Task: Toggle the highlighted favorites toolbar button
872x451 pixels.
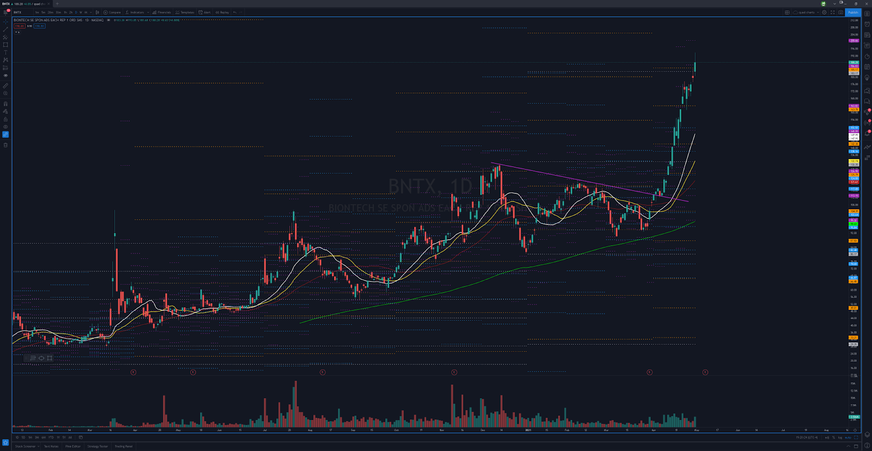Action: pos(5,442)
